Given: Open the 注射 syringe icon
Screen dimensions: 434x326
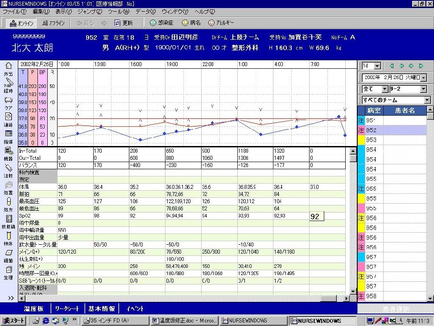Looking at the screenshot, I should pyautogui.click(x=8, y=167).
